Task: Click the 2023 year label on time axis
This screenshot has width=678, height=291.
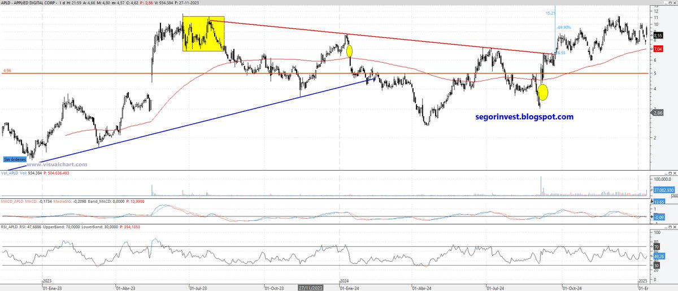Action: [48, 280]
